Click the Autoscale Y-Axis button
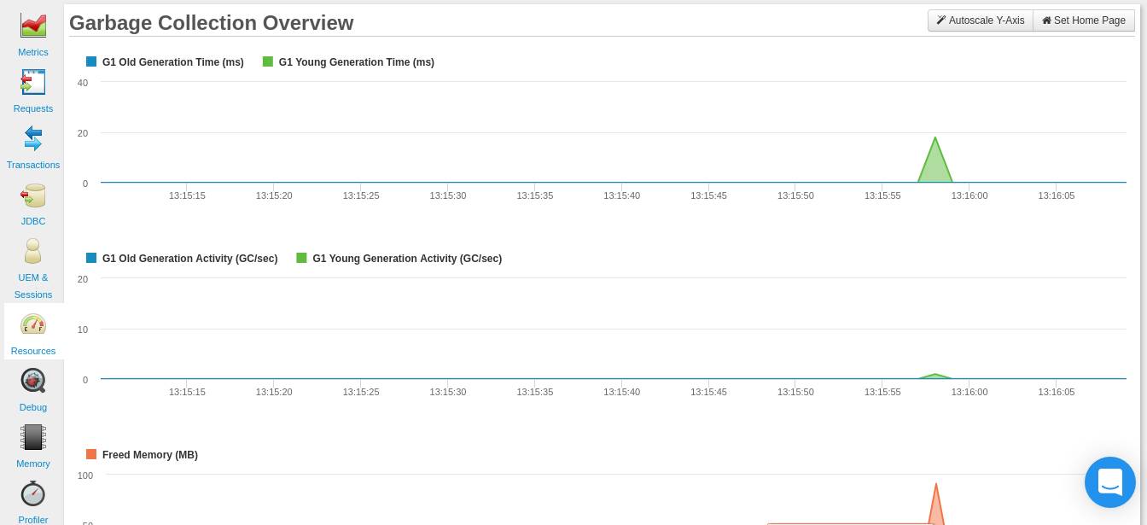 [980, 20]
